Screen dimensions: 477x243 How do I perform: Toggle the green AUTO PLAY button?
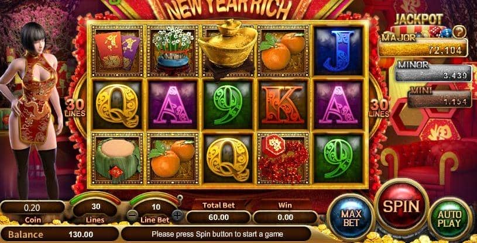click(449, 218)
